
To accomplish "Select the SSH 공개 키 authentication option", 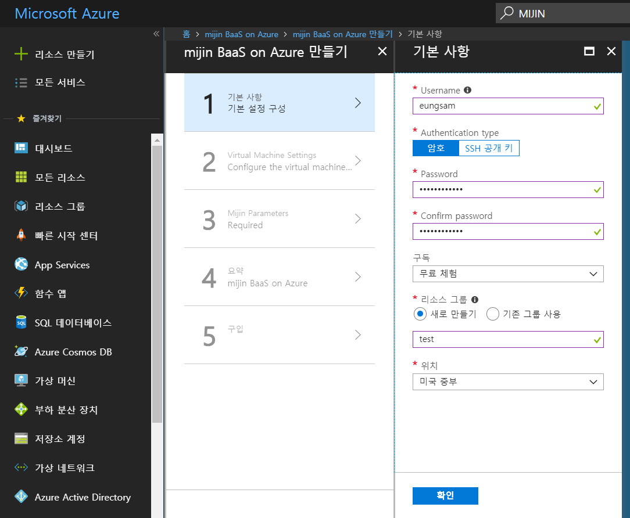I will (x=489, y=148).
